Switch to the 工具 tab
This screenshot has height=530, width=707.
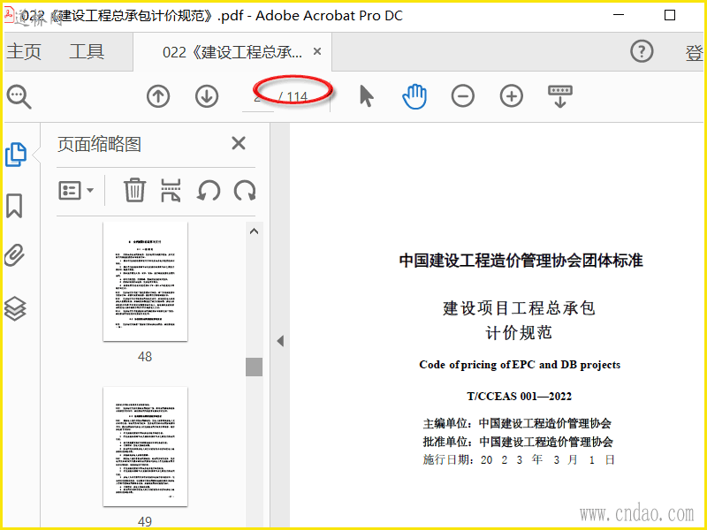[87, 51]
